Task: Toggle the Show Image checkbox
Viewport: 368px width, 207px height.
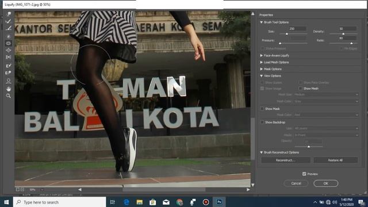Action: pos(262,89)
